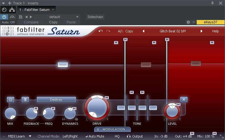This screenshot has height=140, width=225.
Task: Click the host Paste button
Action: pos(71,22)
